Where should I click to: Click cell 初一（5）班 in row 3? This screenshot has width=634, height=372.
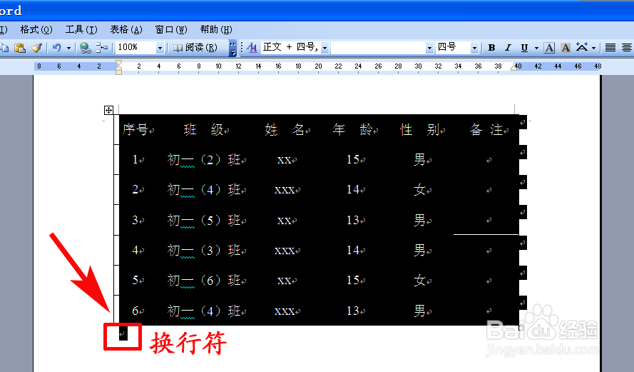coord(203,220)
